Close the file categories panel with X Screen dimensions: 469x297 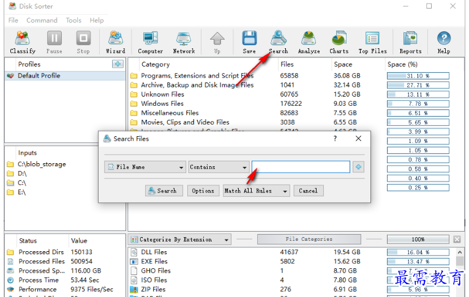pyautogui.click(x=457, y=240)
